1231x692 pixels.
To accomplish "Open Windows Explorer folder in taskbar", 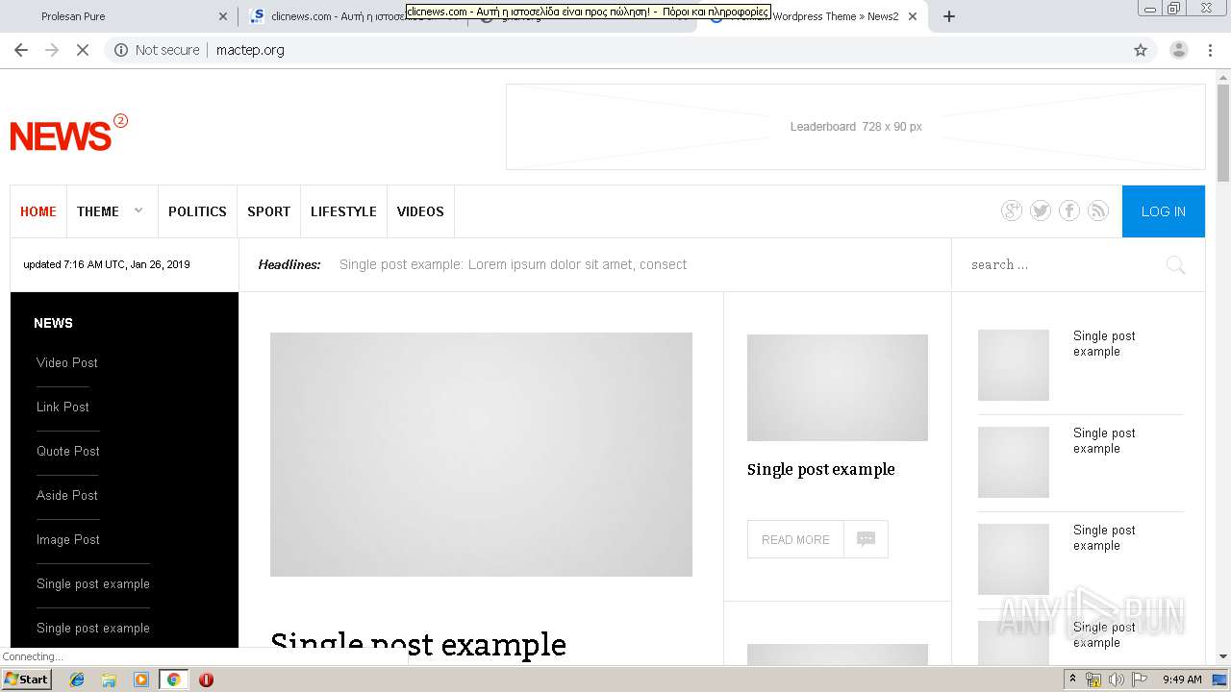I will pos(109,680).
